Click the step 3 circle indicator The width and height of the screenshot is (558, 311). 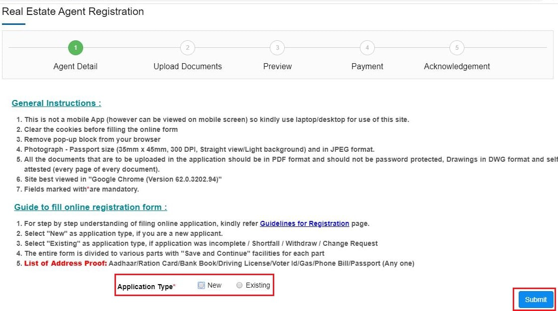(277, 48)
